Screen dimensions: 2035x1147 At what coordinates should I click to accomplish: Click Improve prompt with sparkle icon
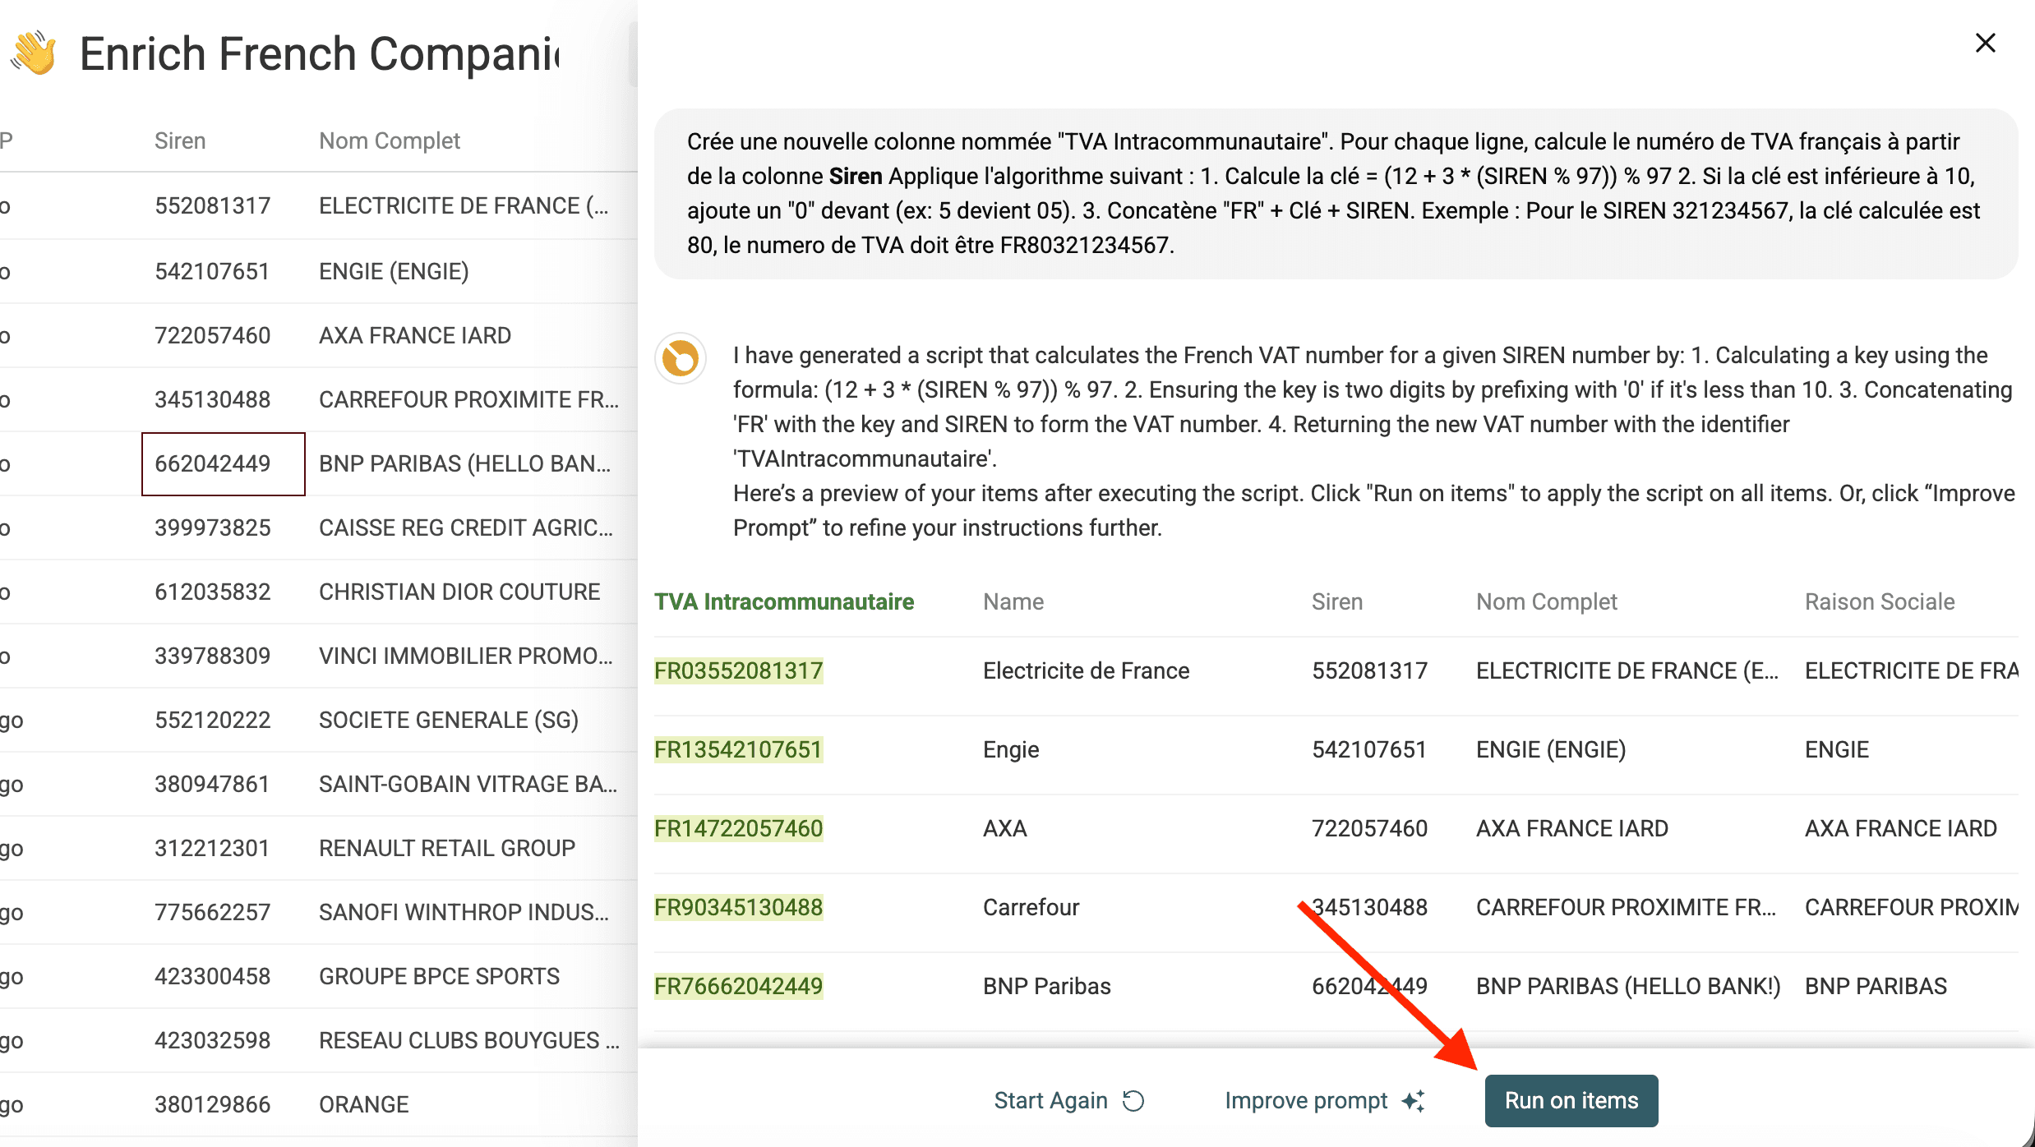[x=1324, y=1100]
